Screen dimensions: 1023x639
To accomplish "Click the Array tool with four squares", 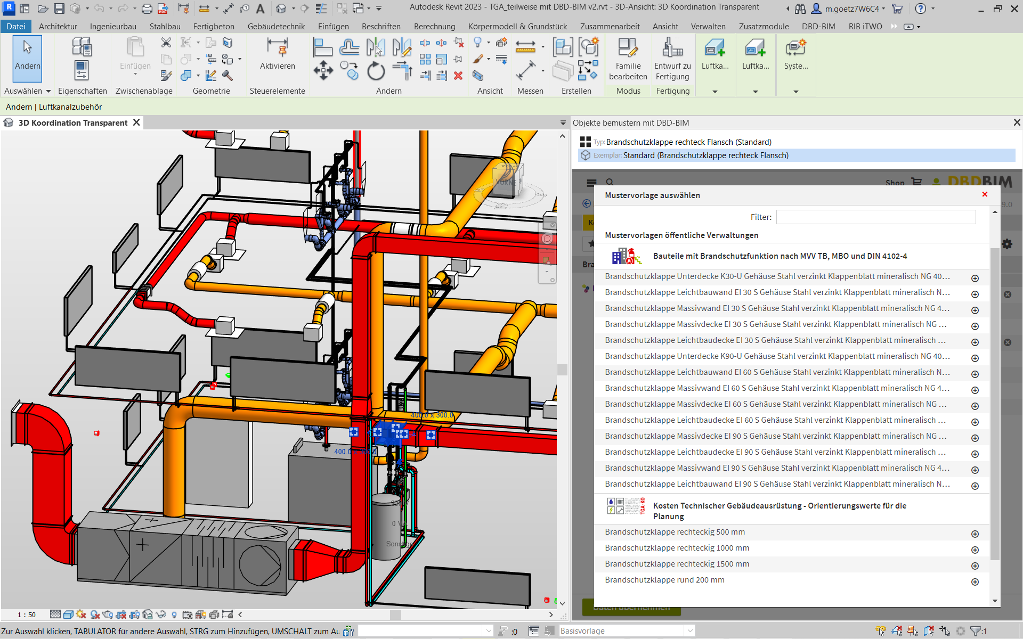I will [425, 59].
